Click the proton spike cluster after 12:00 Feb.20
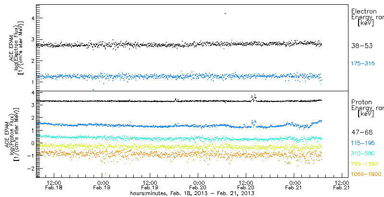 [x=253, y=98]
